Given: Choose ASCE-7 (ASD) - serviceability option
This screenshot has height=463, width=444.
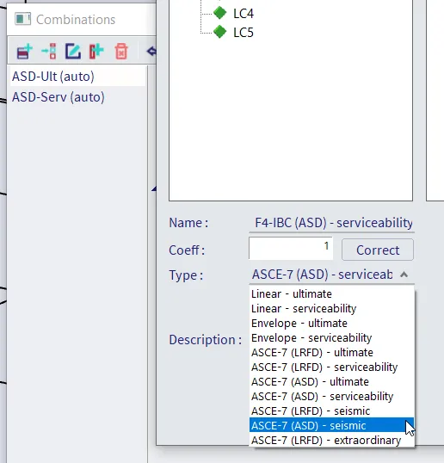Looking at the screenshot, I should 332,396.
